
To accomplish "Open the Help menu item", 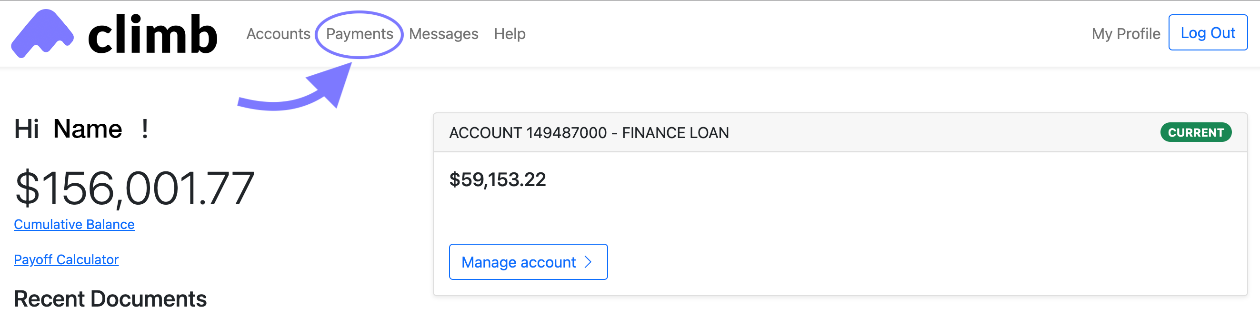I will [x=509, y=34].
